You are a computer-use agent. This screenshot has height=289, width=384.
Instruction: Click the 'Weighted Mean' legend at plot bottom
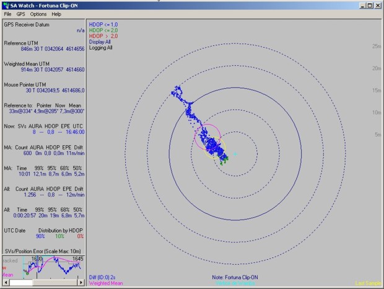[106, 283]
